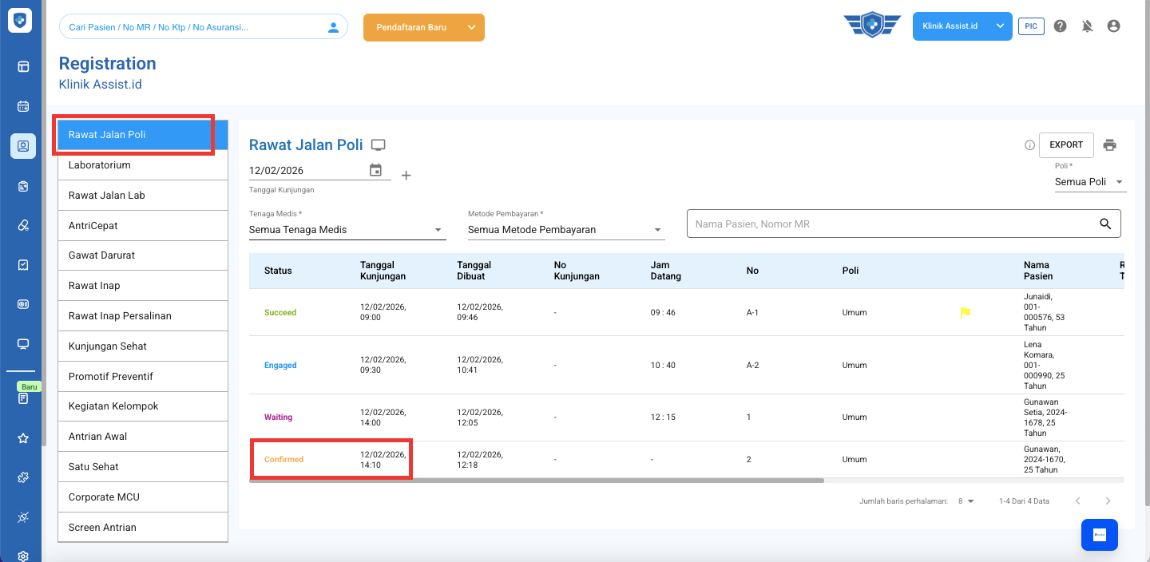Click the search magnifier in patient name field
The width and height of the screenshot is (1150, 562).
(x=1105, y=224)
